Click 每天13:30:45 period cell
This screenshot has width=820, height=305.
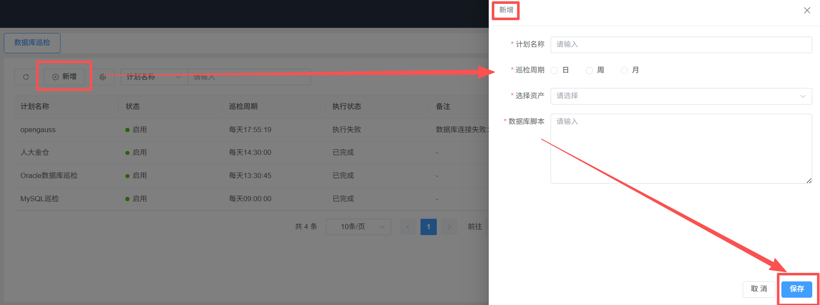[x=250, y=175]
